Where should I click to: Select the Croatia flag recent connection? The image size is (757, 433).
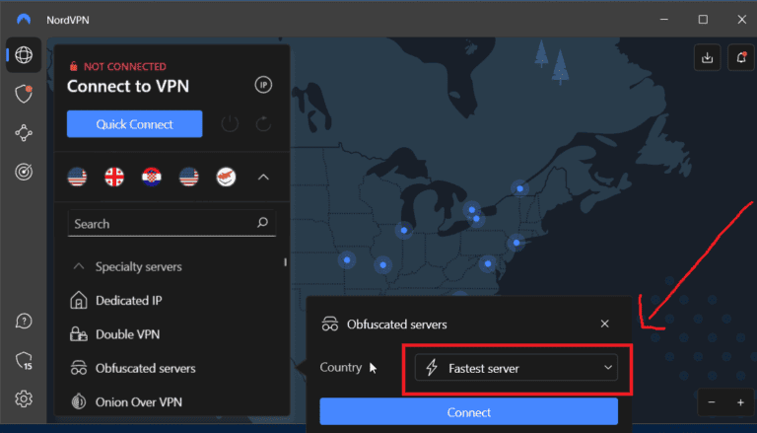click(152, 178)
